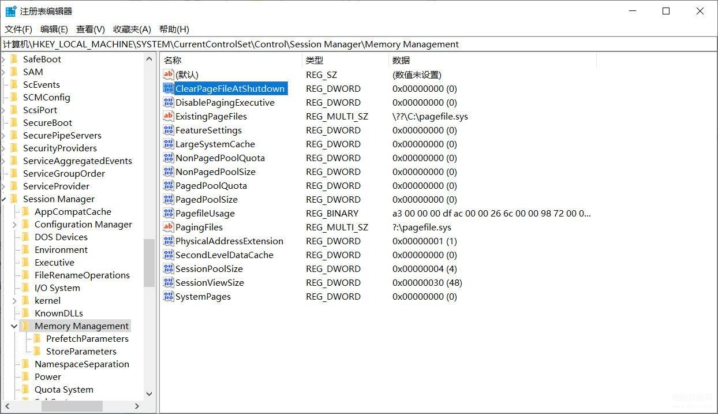
Task: Collapse the Memory Management tree node
Action: point(14,326)
